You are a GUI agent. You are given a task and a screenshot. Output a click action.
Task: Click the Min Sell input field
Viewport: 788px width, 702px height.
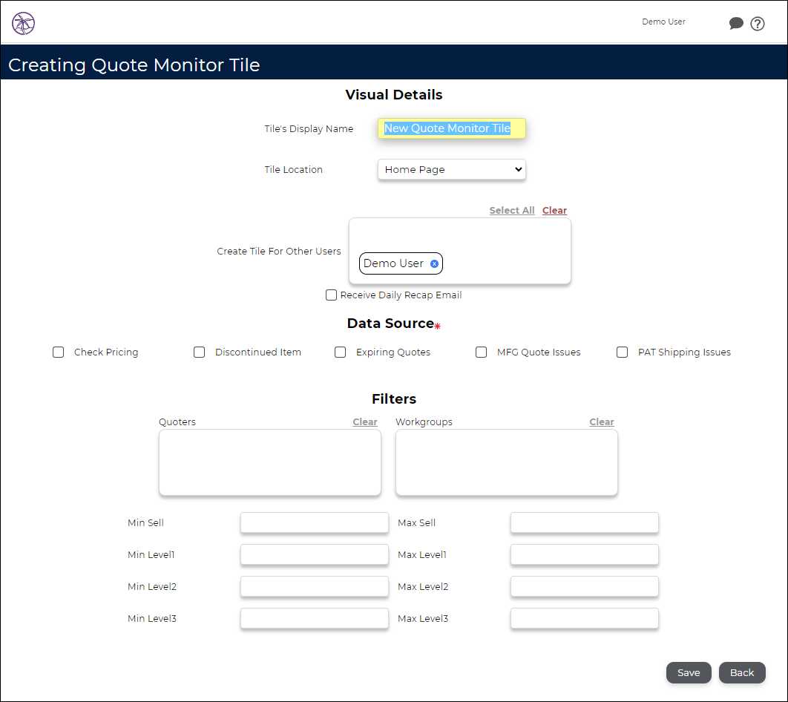(x=314, y=522)
